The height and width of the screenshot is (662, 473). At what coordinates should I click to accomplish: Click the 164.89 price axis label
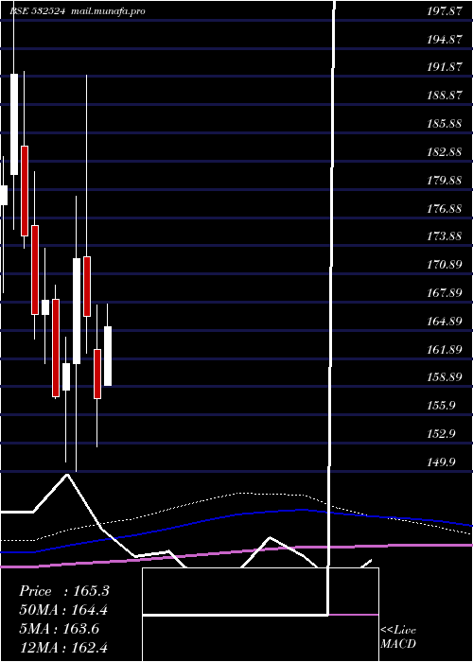(x=445, y=322)
